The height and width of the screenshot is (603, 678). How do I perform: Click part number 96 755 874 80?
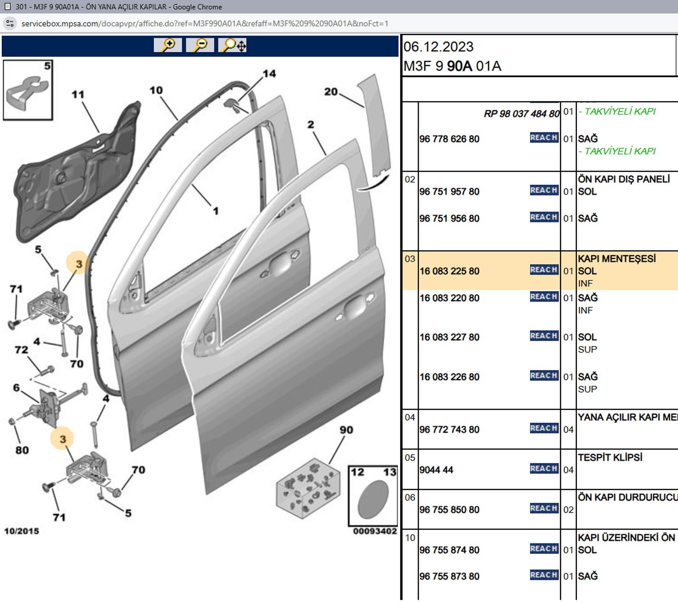pyautogui.click(x=449, y=550)
